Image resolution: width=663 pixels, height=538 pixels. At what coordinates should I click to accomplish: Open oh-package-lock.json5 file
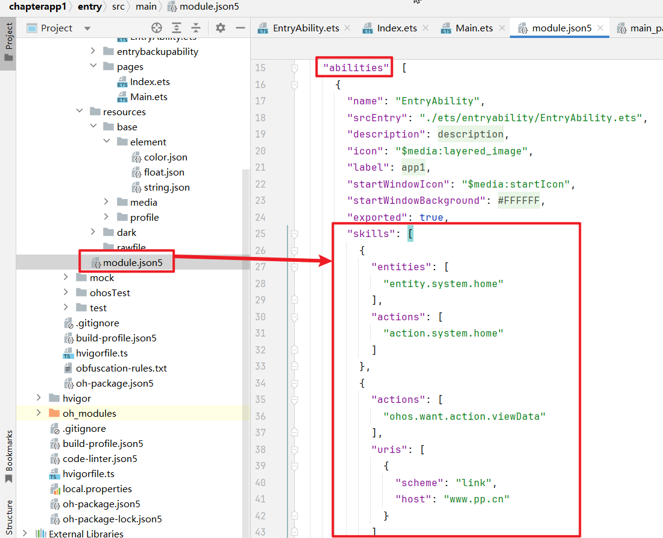[x=112, y=519]
